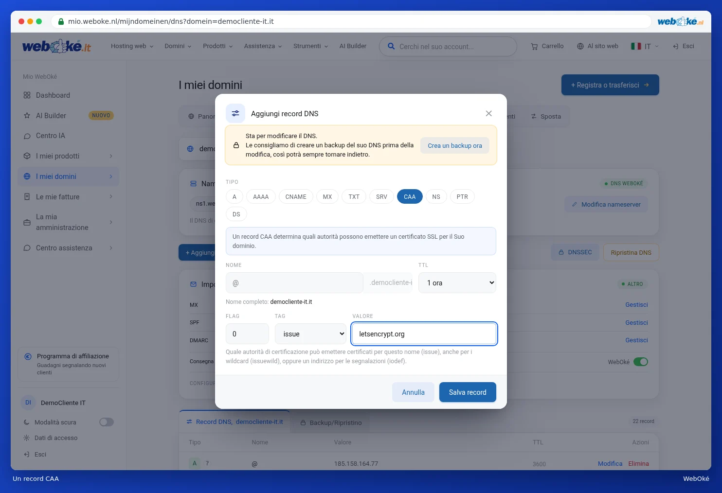The height and width of the screenshot is (493, 722).
Task: Click the Programma di affiliazione euro icon
Action: tap(28, 356)
